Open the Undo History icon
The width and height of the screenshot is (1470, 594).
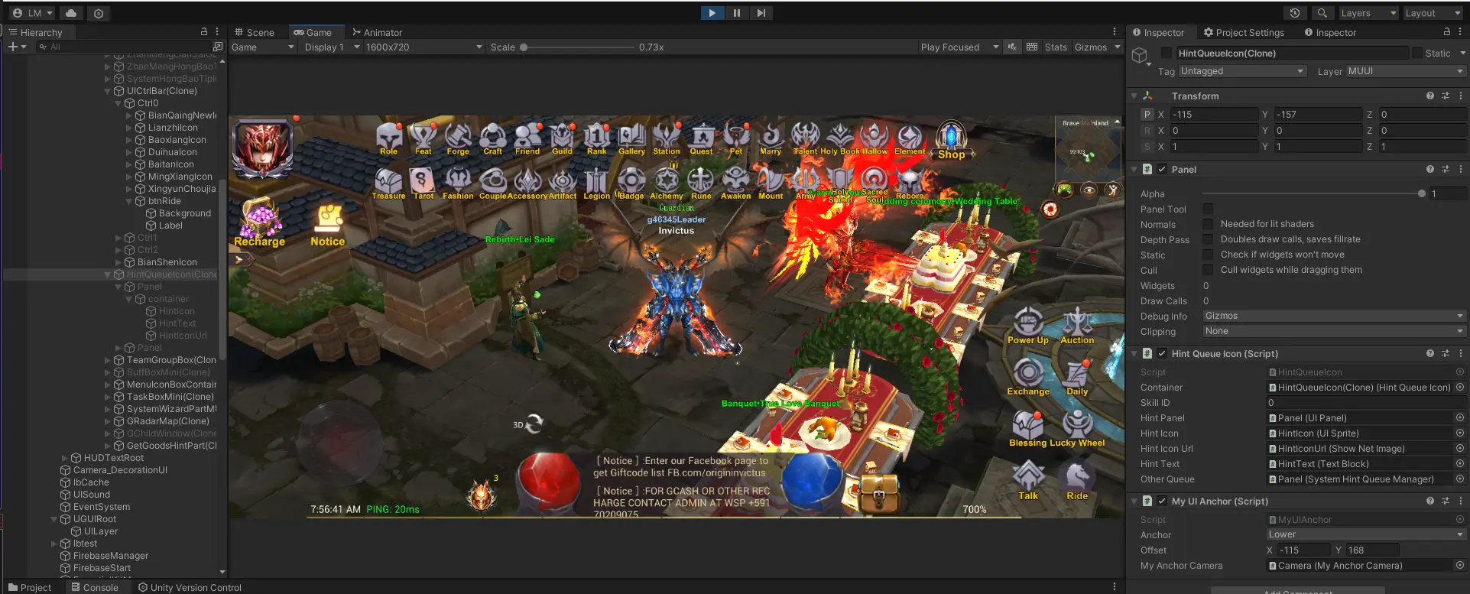(x=1295, y=13)
